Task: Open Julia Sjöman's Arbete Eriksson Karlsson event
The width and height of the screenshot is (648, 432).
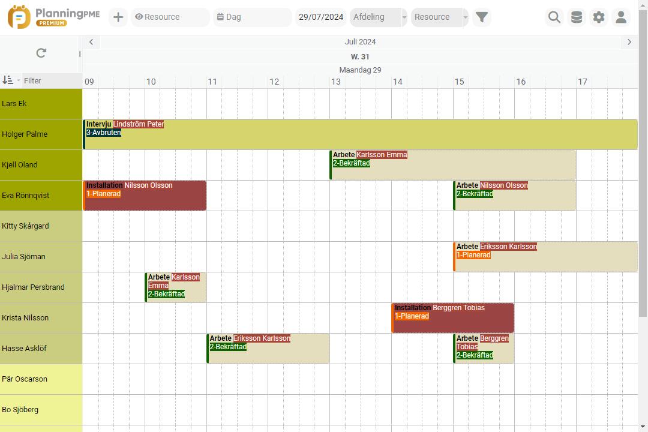Action: point(545,257)
